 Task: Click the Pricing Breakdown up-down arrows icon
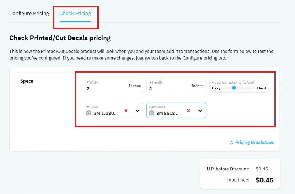(x=231, y=143)
